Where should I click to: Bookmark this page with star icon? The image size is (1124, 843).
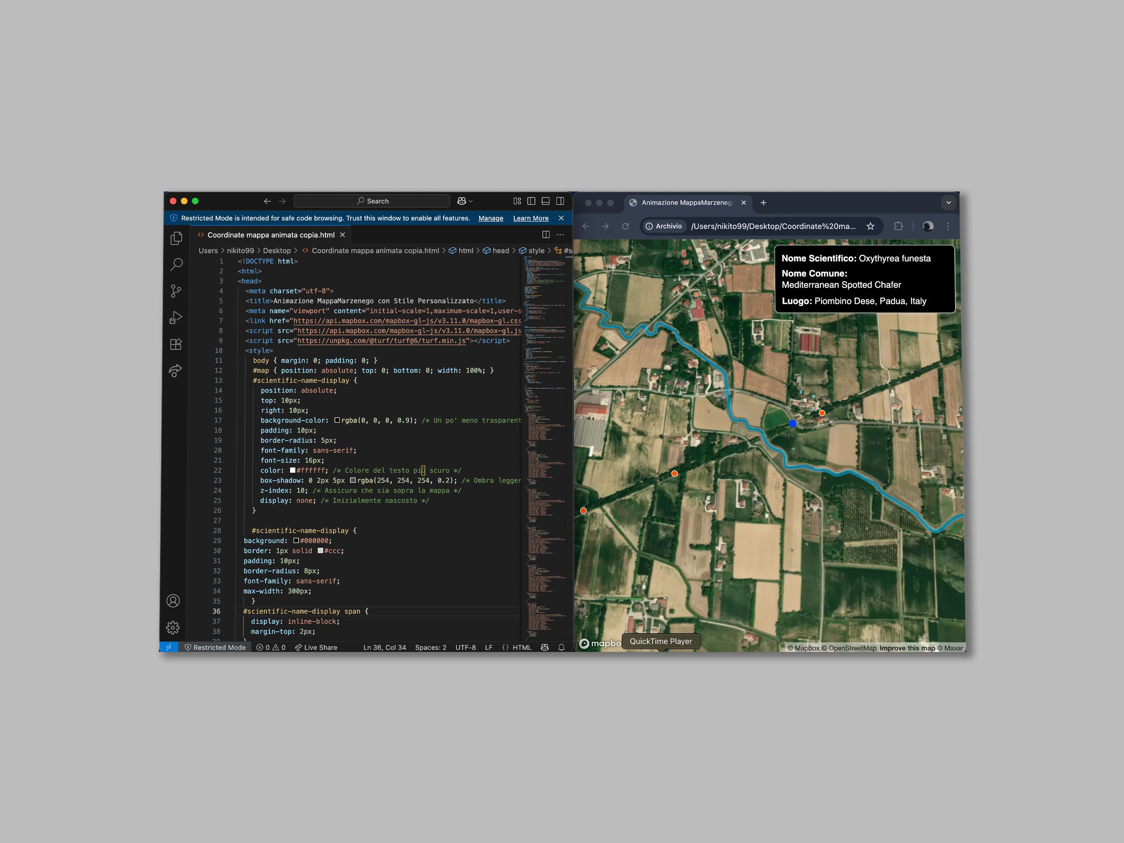[x=870, y=226]
